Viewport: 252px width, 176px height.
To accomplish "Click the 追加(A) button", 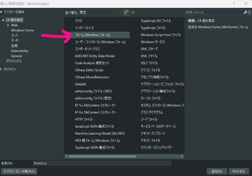I will point(217,171).
